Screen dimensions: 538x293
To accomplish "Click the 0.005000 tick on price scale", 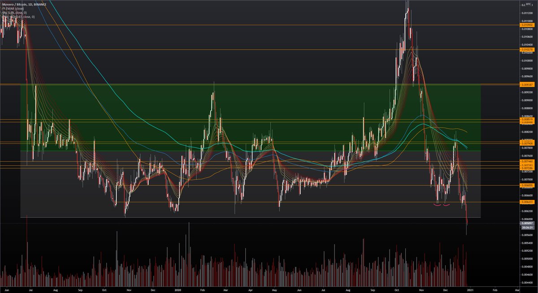I will click(x=527, y=259).
